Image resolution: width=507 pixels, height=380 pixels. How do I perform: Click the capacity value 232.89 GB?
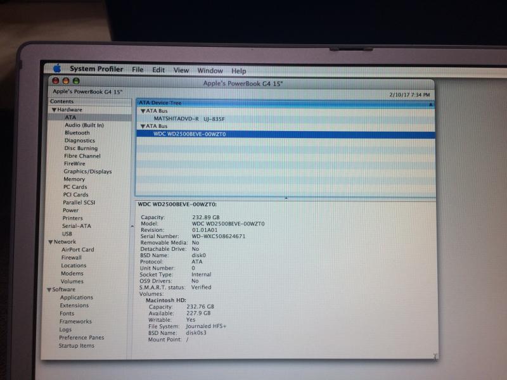206,217
